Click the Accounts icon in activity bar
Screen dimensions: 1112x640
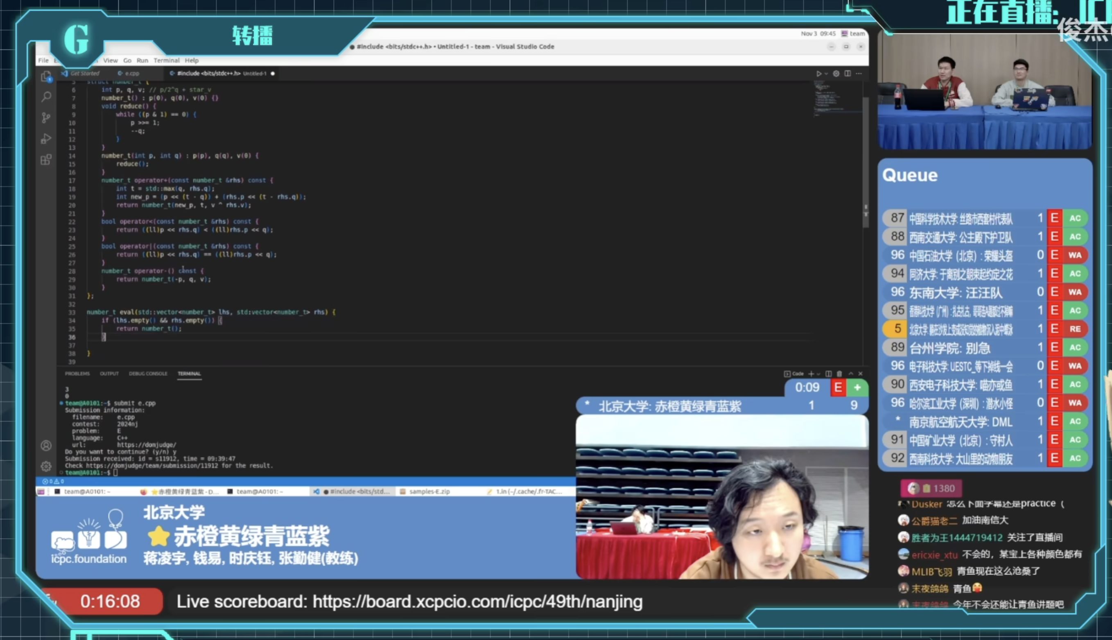coord(46,445)
